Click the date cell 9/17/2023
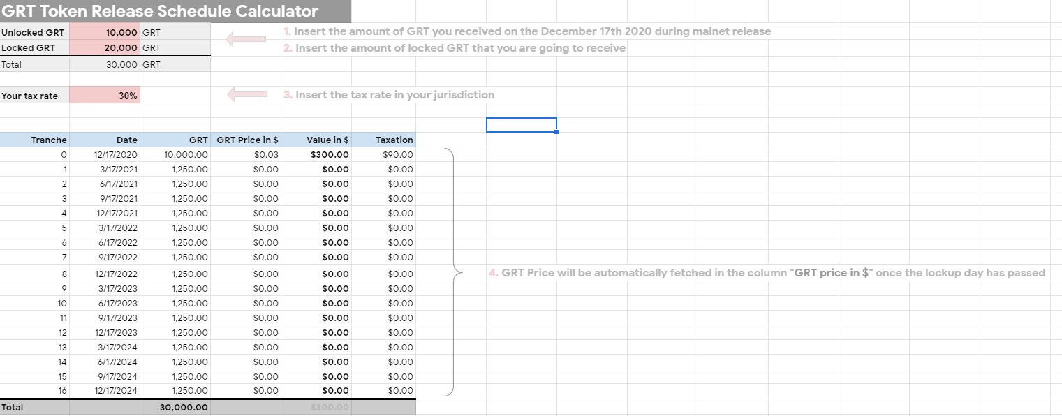Viewport: 1062px width, 416px height. click(x=105, y=318)
